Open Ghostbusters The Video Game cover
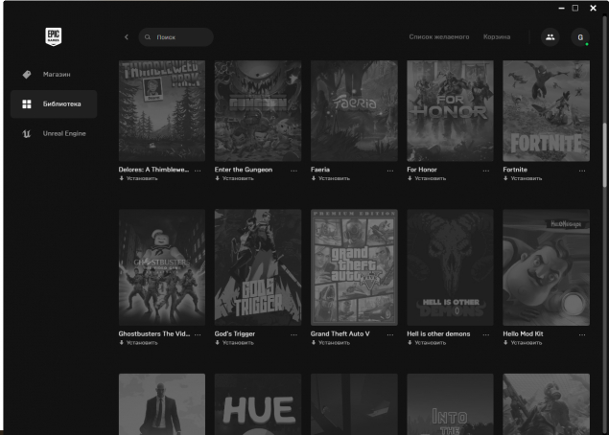Viewport: 609px width, 435px height. pyautogui.click(x=162, y=267)
